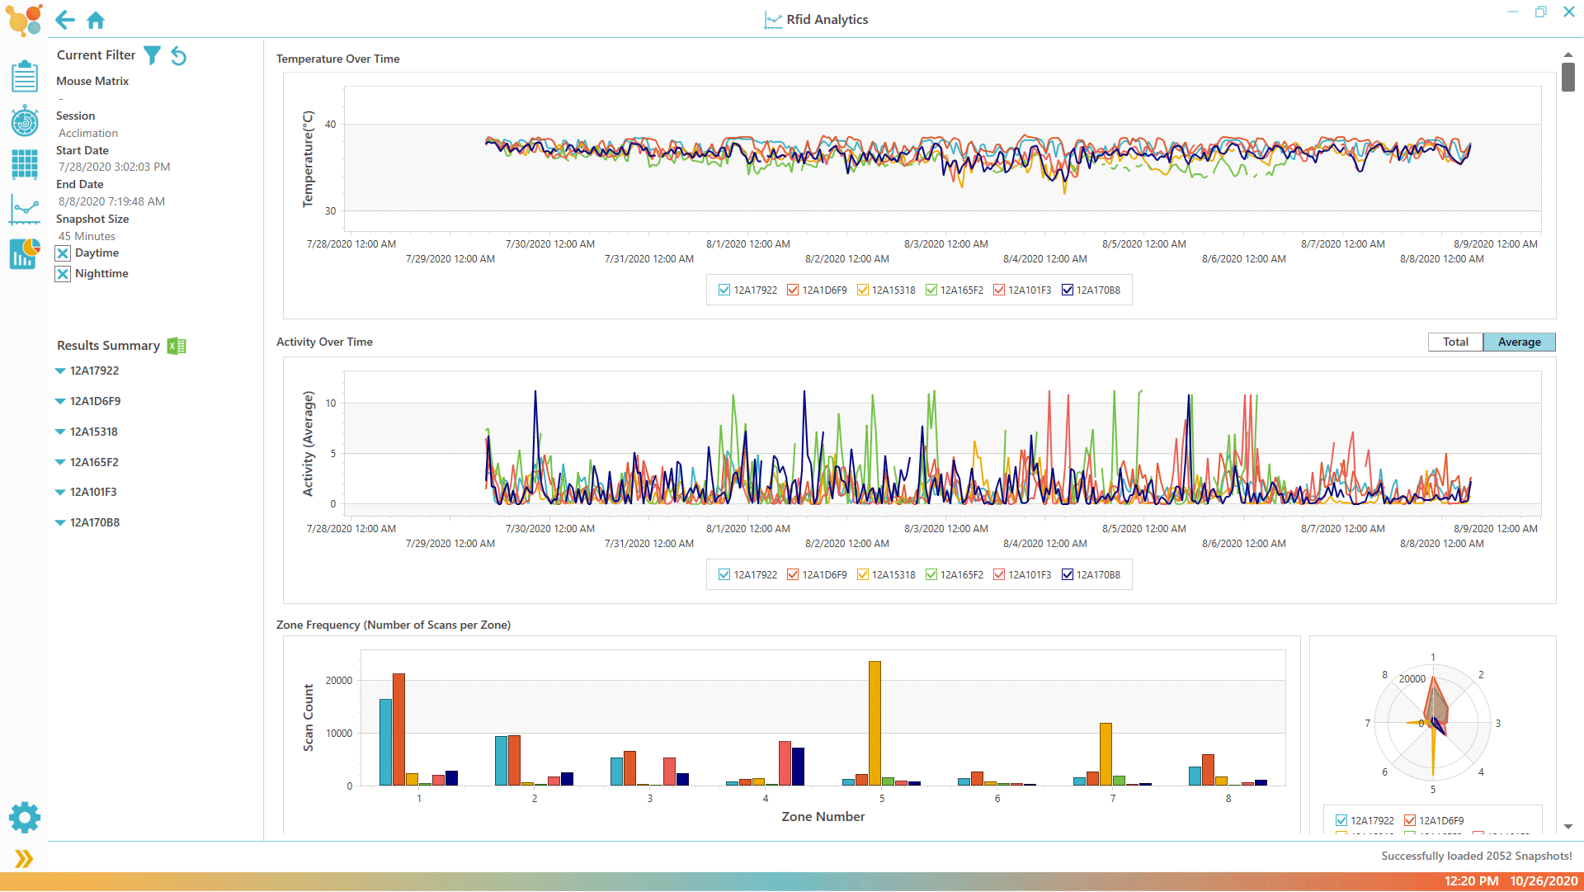Click the vertical scrollbar down arrow
The image size is (1584, 892).
coord(1567,826)
